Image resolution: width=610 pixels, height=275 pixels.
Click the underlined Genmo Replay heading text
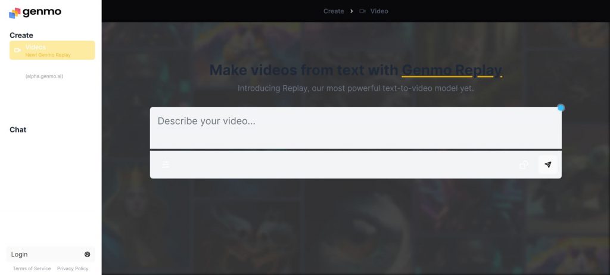452,70
